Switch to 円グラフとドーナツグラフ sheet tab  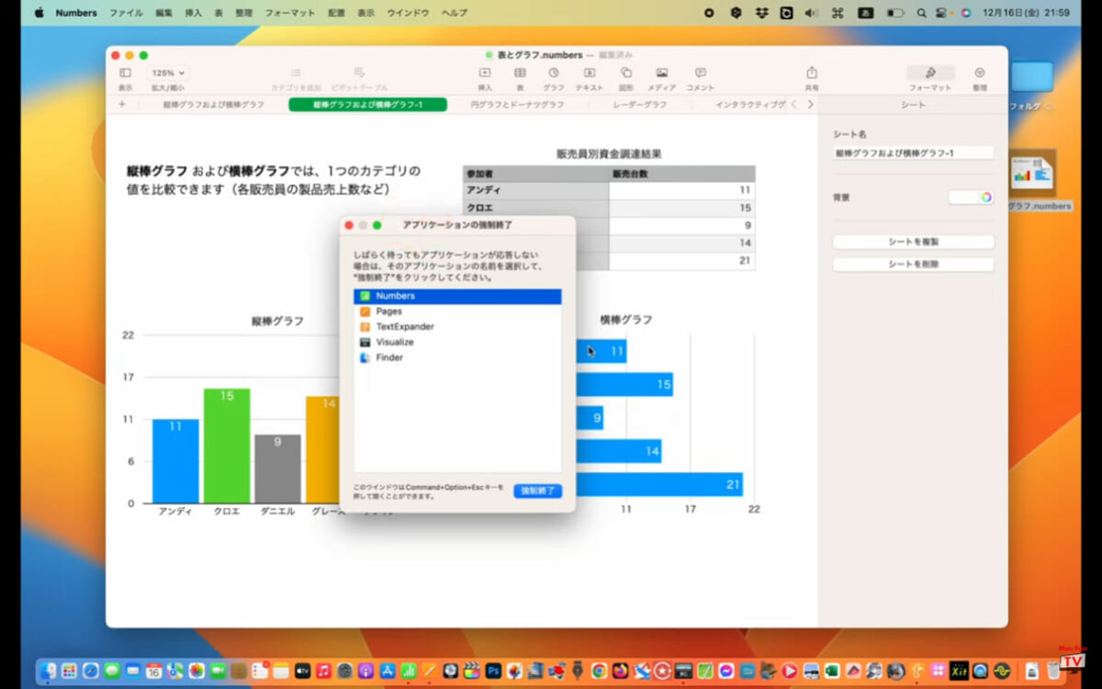click(517, 105)
